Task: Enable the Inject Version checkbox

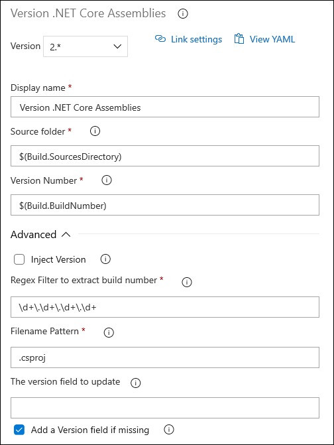Action: [x=19, y=259]
